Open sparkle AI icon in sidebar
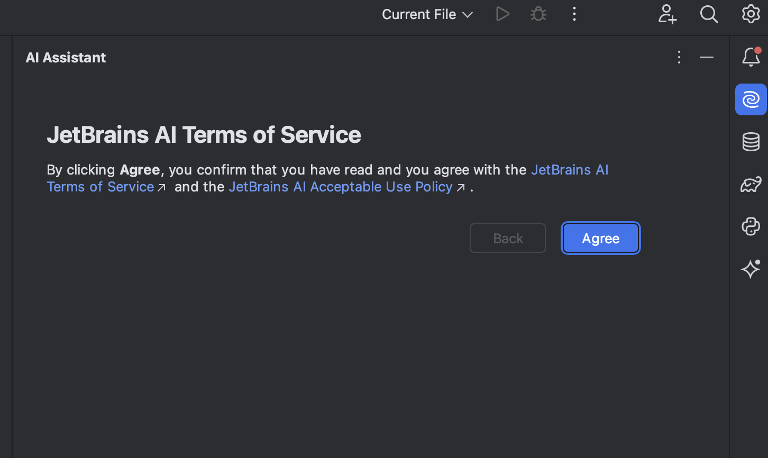The width and height of the screenshot is (768, 458). (x=751, y=269)
